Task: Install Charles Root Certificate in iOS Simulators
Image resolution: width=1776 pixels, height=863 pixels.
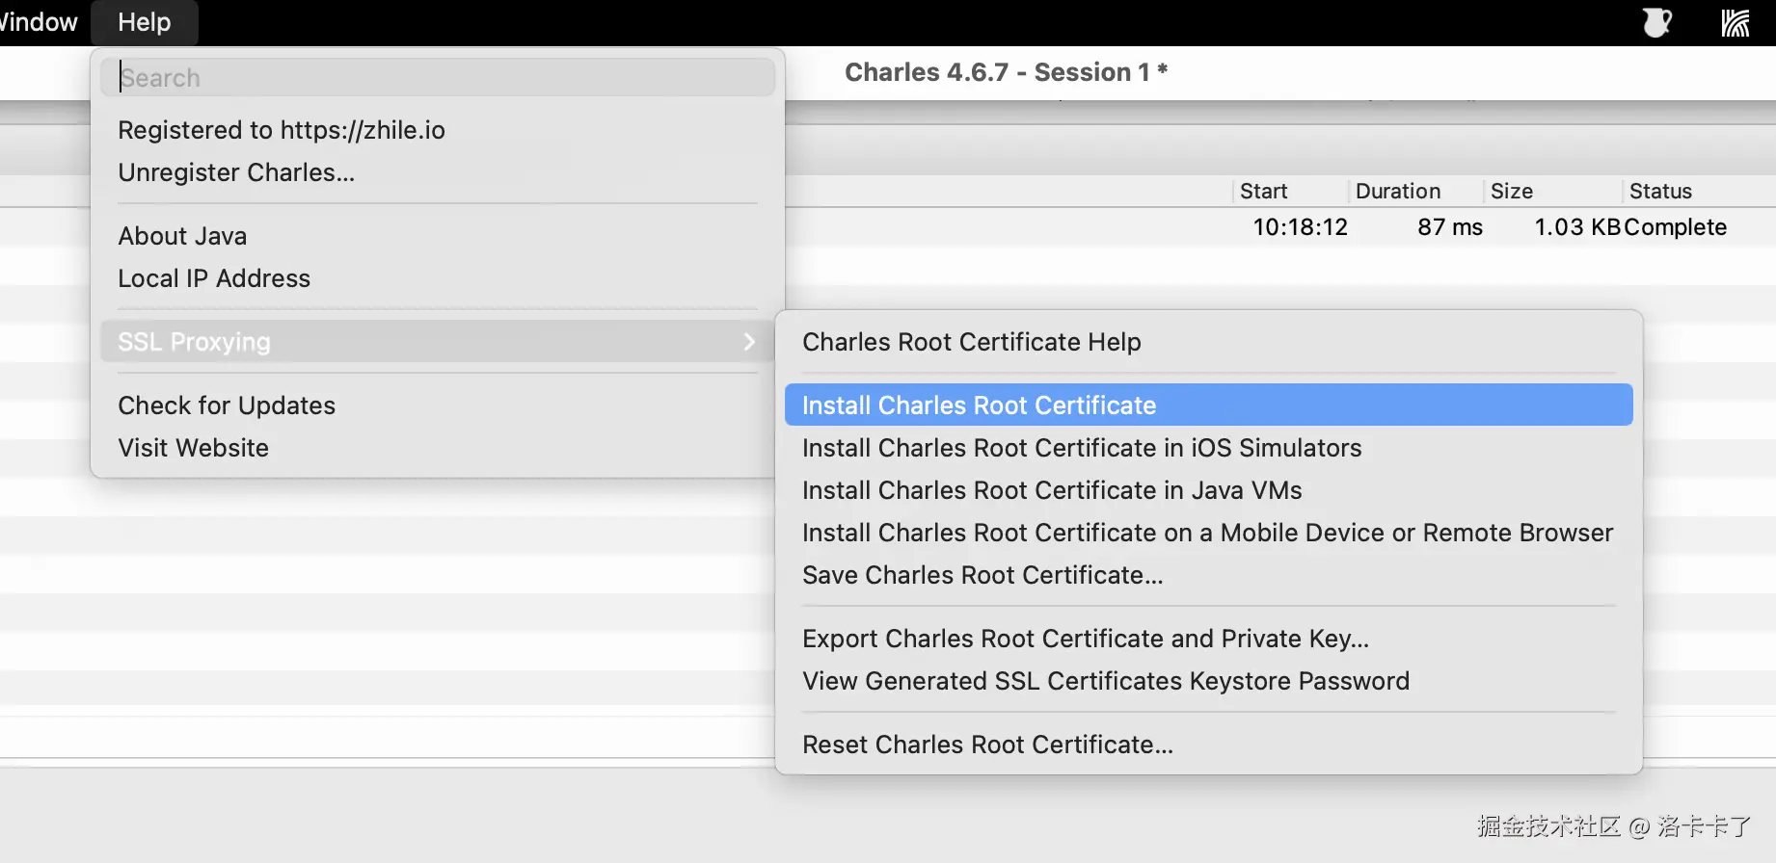Action: (1209, 448)
